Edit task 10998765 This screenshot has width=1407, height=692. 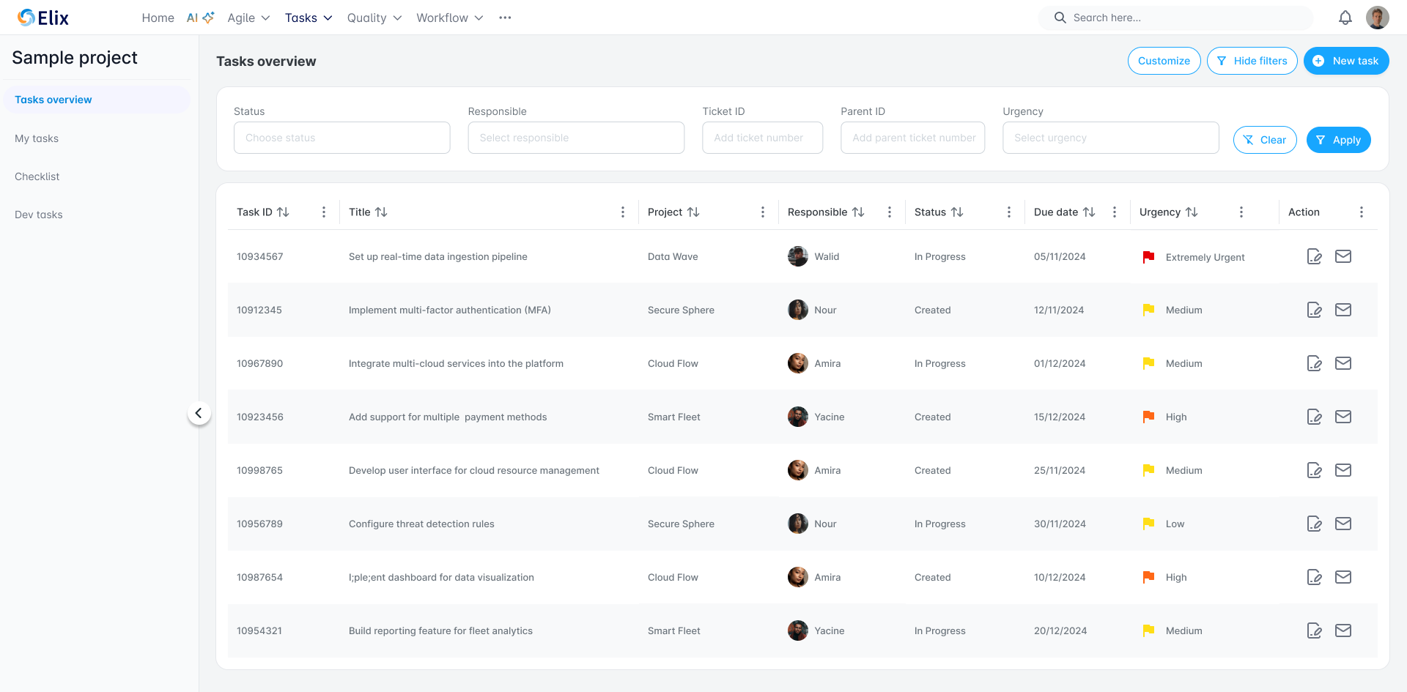1315,471
